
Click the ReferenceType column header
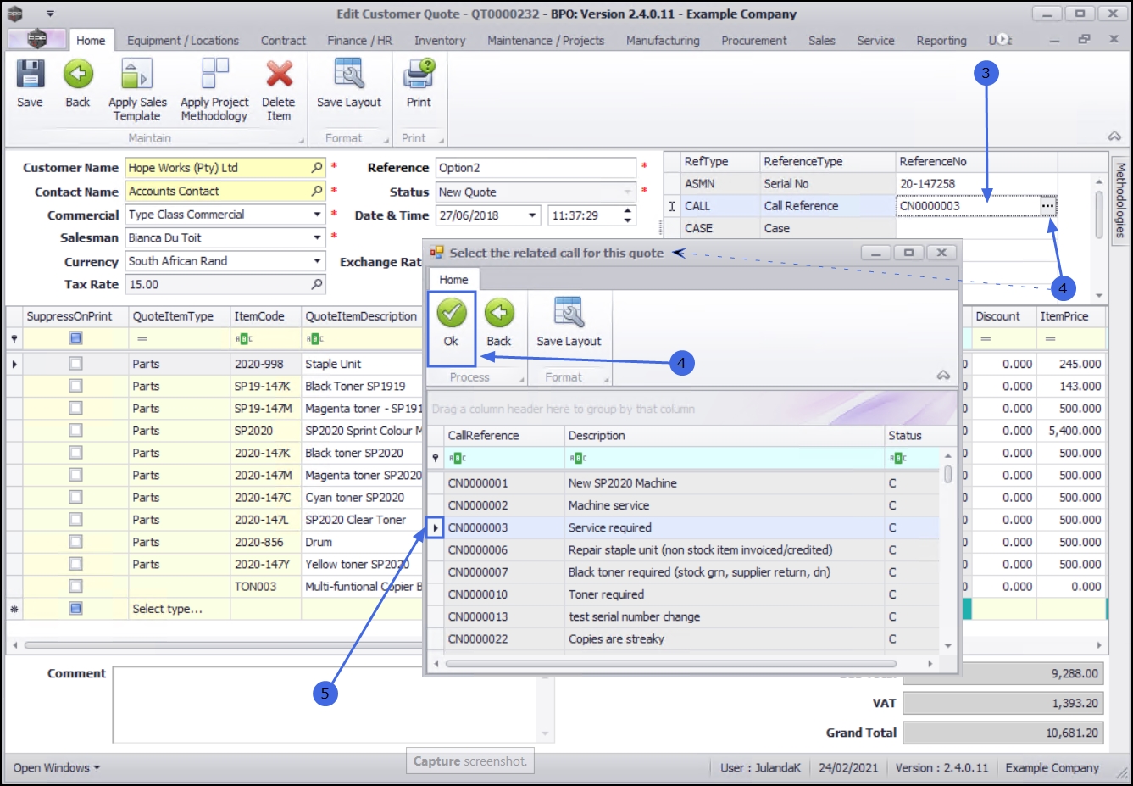(x=828, y=161)
